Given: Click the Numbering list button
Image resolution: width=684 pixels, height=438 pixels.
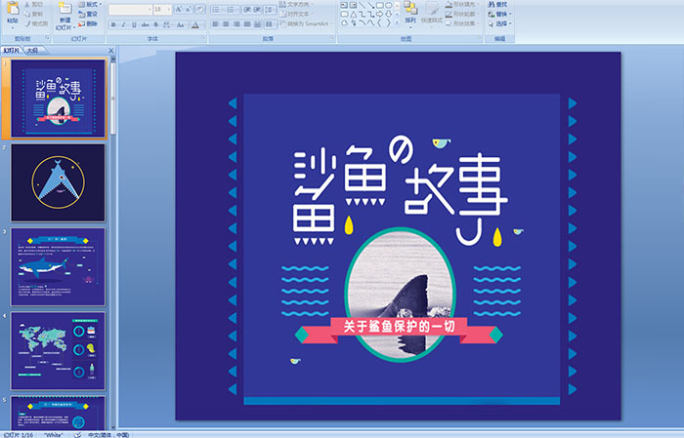Looking at the screenshot, I should [x=231, y=9].
